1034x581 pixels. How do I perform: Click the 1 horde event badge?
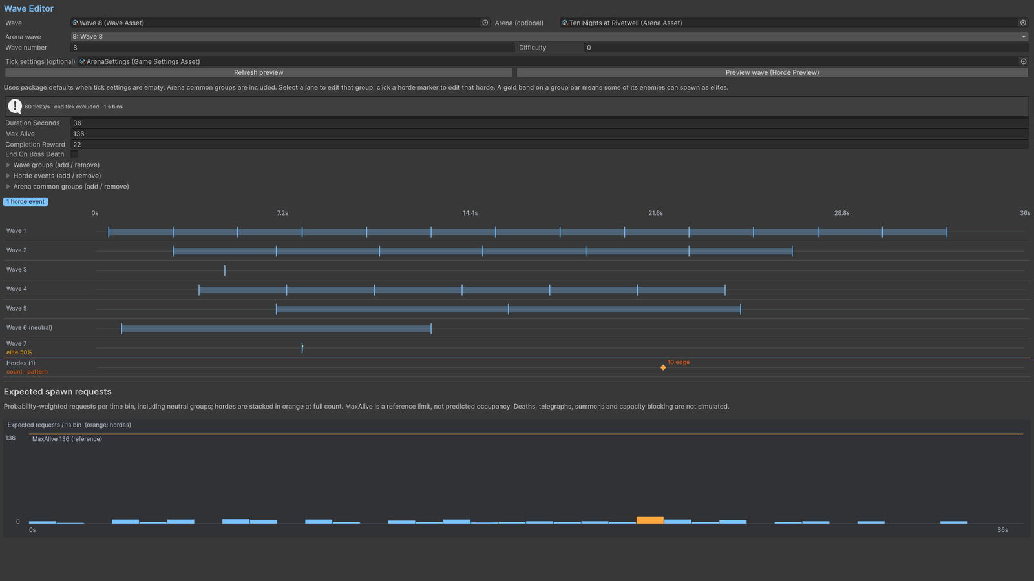(26, 202)
